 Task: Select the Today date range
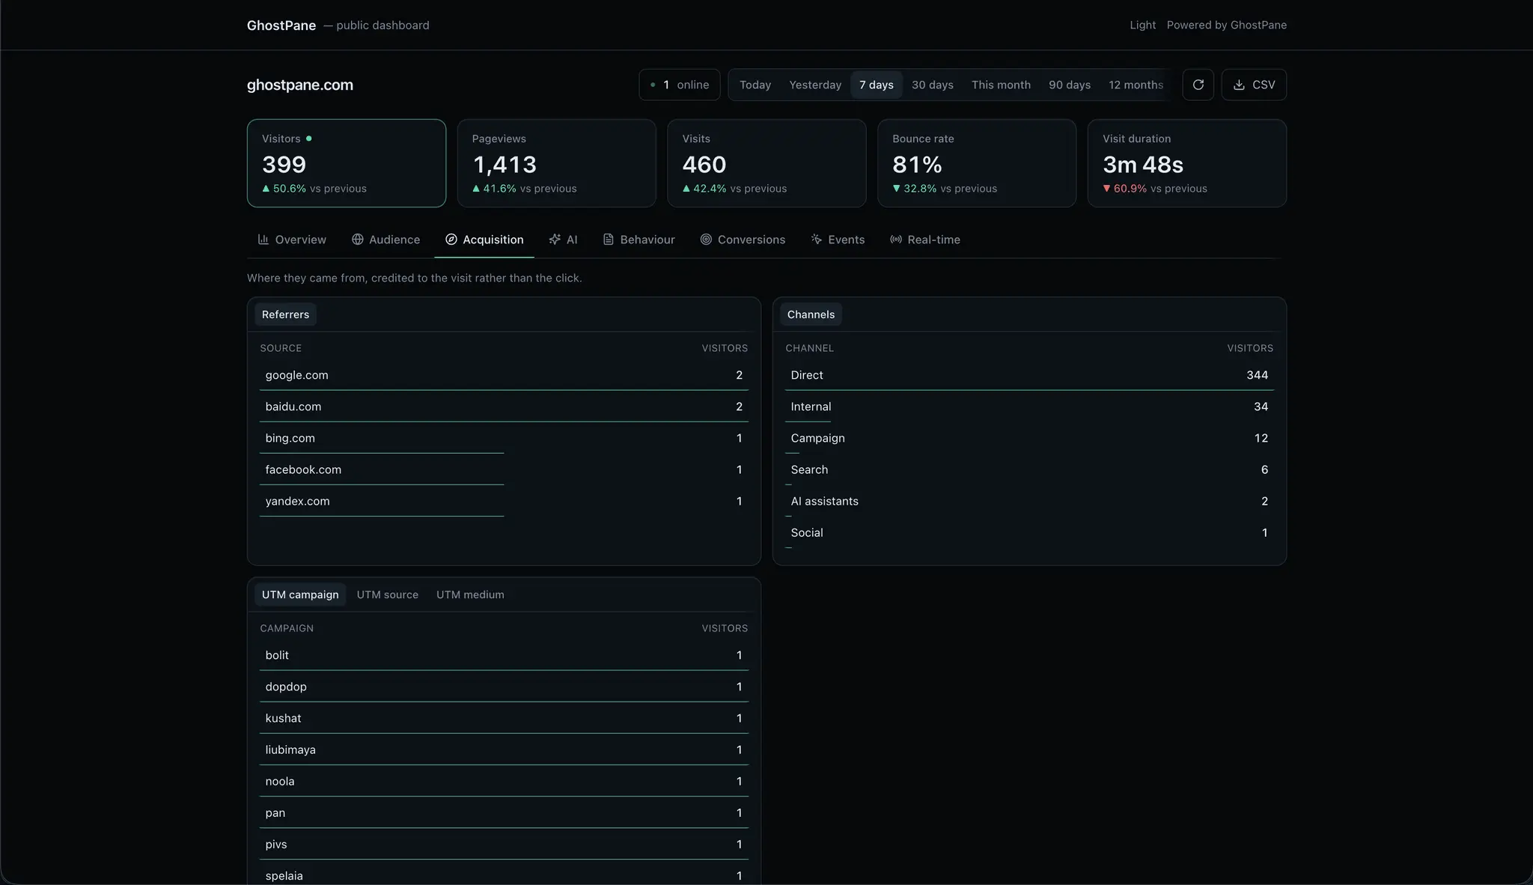click(x=755, y=85)
